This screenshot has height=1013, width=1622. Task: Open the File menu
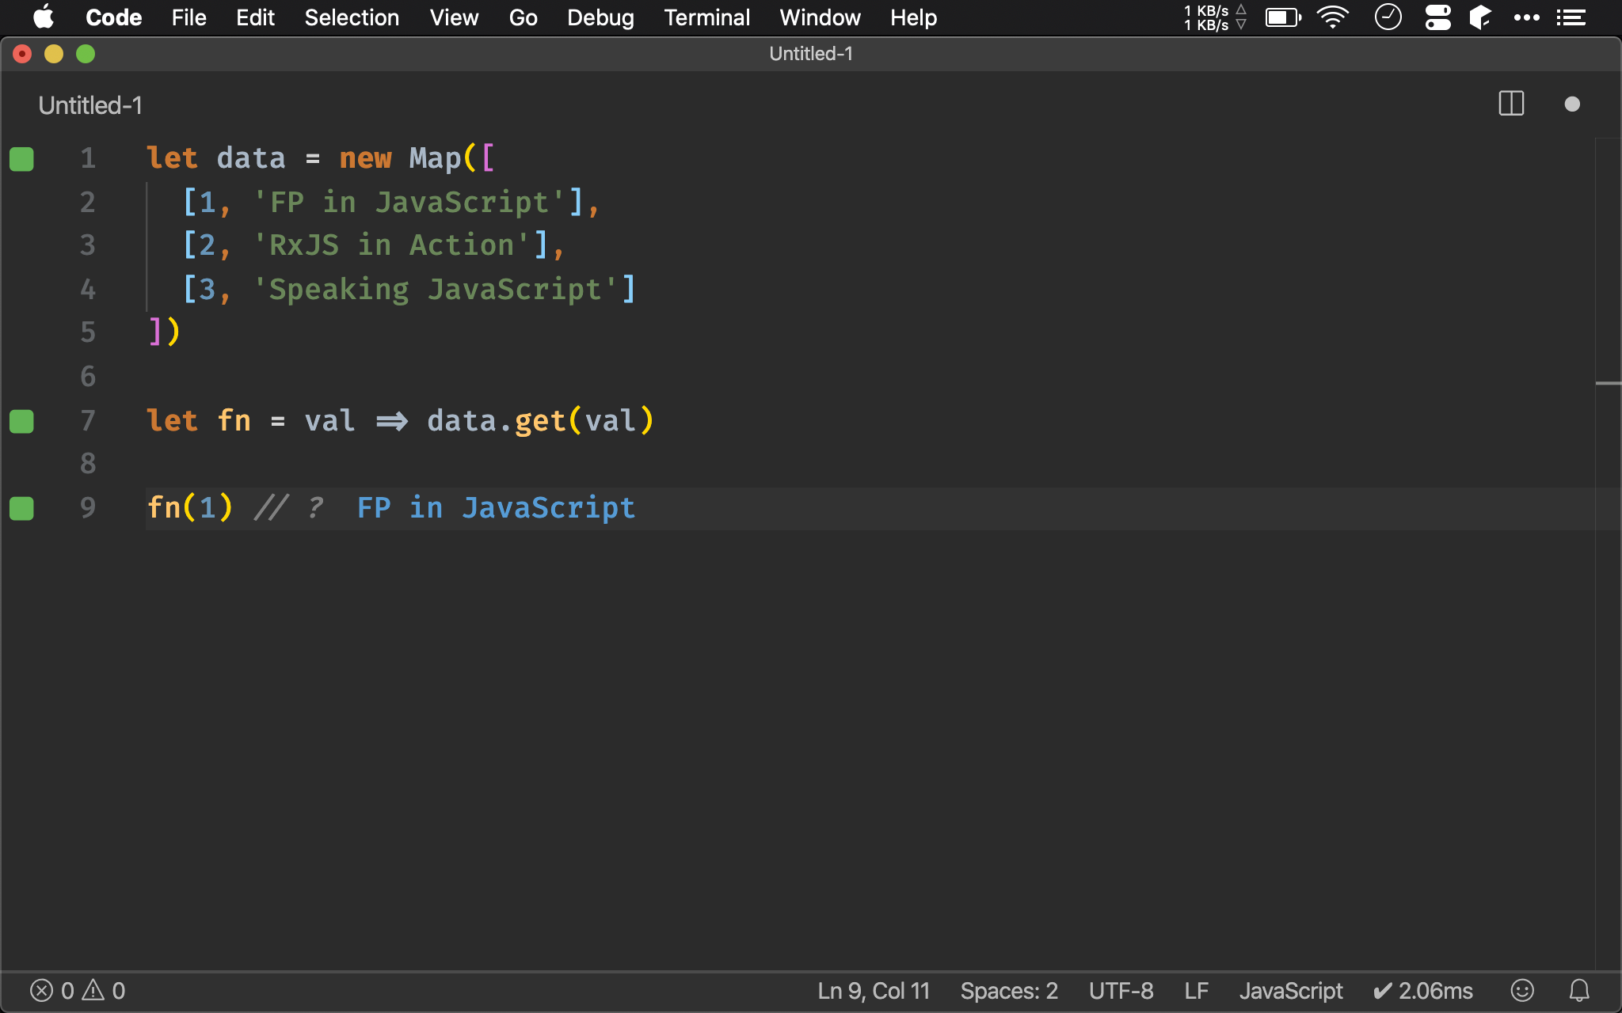click(x=188, y=17)
